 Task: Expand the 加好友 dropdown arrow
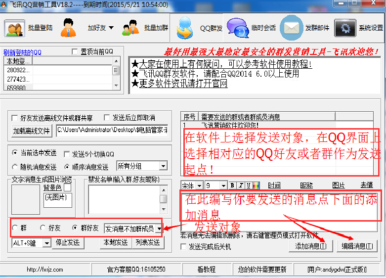tap(111, 28)
